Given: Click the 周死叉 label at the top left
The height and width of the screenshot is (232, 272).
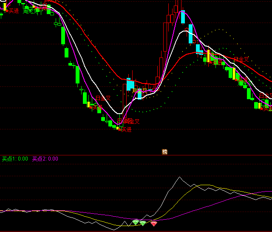Looking at the screenshot, I should (31, 11).
